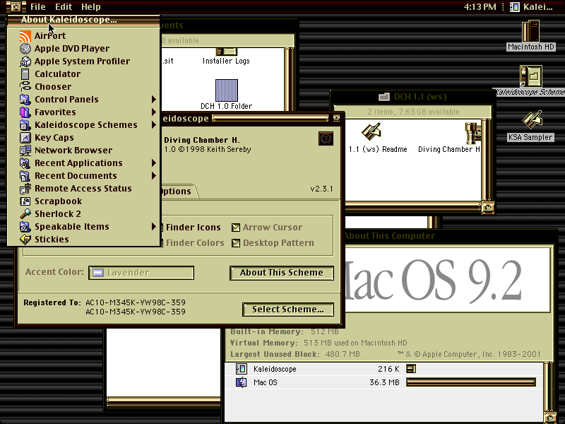The height and width of the screenshot is (424, 565).
Task: Select the DCH 1.0 Folder icon
Action: click(227, 90)
